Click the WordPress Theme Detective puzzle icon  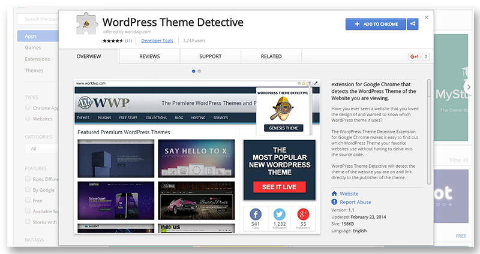tap(87, 23)
